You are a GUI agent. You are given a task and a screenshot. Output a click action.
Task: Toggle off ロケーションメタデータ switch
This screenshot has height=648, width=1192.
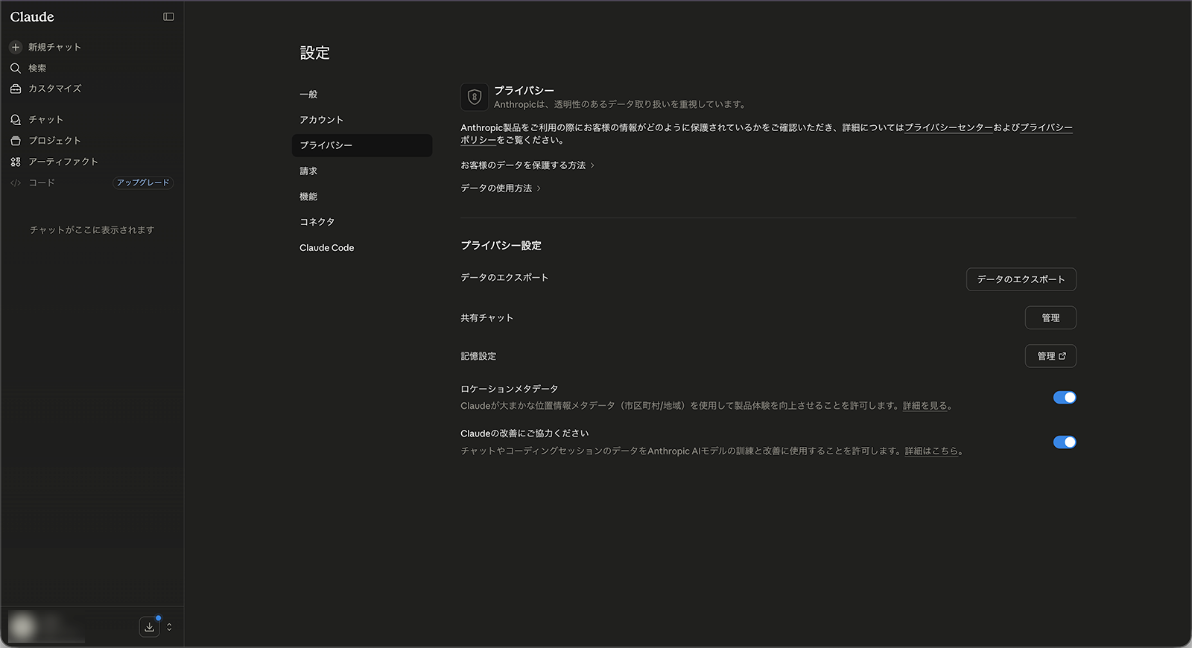click(1065, 398)
